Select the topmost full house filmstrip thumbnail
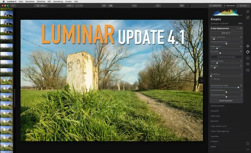The width and height of the screenshot is (251, 153). point(7,14)
